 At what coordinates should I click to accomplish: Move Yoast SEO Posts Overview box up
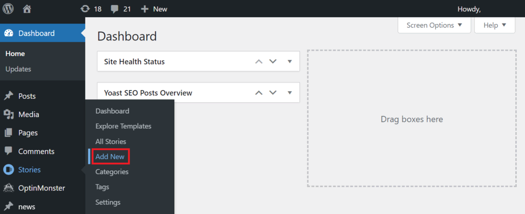259,93
